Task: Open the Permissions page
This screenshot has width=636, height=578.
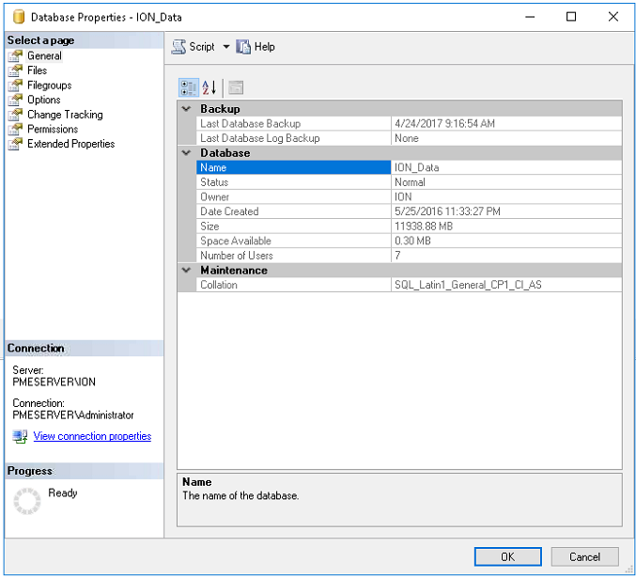Action: (53, 129)
